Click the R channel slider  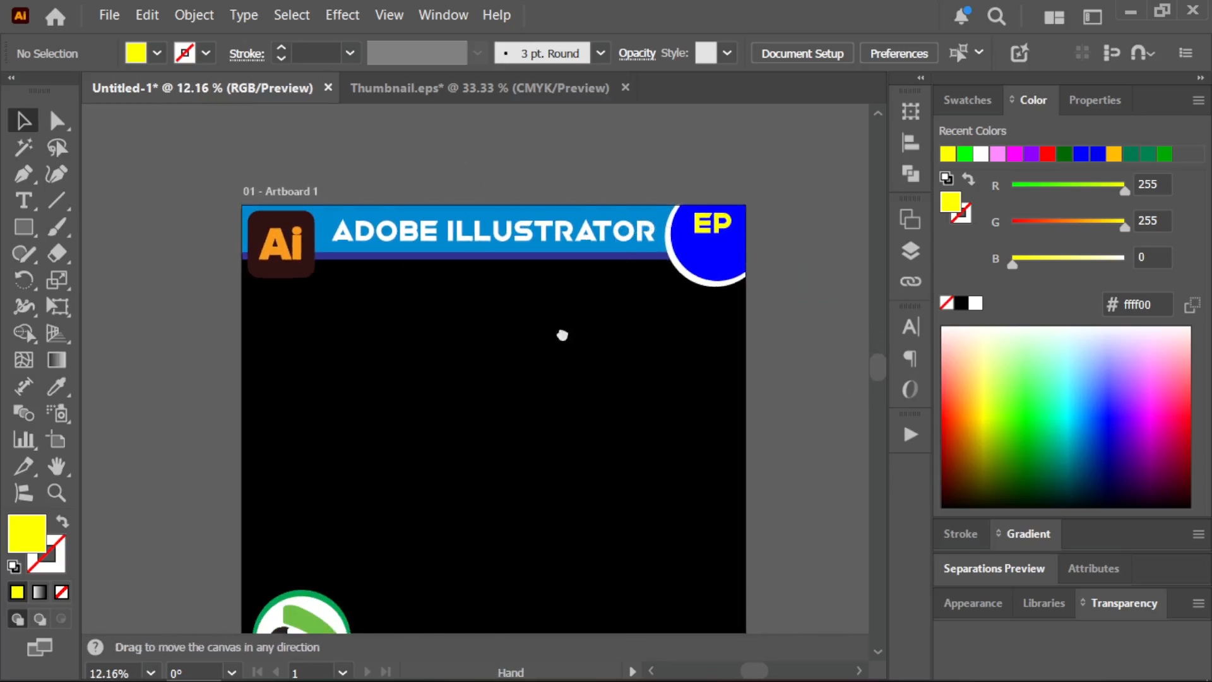click(x=1068, y=184)
